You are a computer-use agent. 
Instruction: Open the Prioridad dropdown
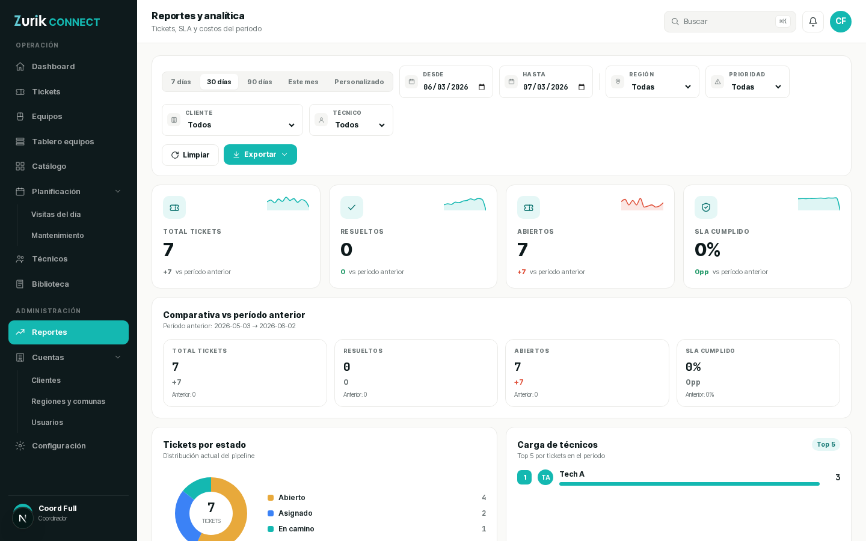pos(748,82)
